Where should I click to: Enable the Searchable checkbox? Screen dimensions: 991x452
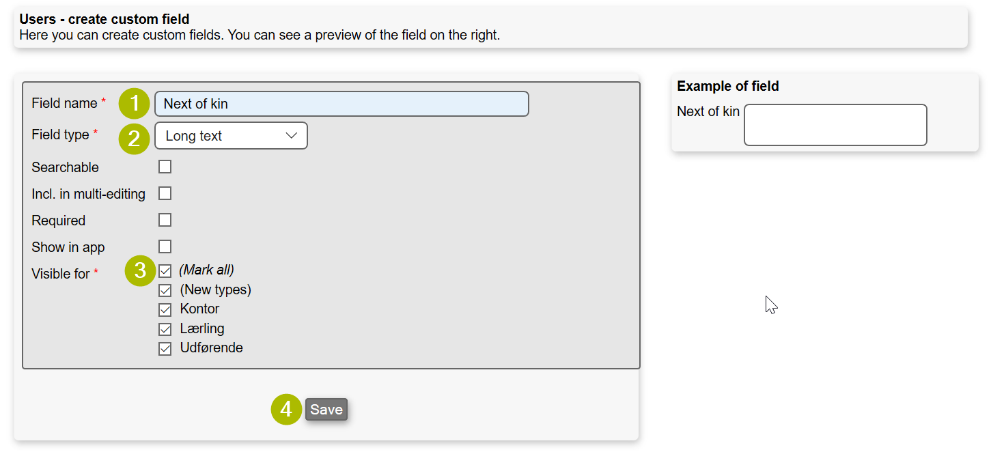coord(165,167)
